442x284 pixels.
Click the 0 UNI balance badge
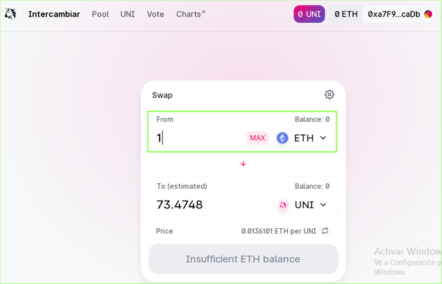click(309, 14)
